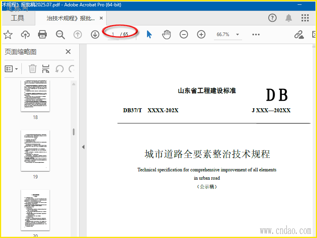Close the 治技术规程 document tab
Viewport: 317px width, 238px height.
[x=101, y=18]
